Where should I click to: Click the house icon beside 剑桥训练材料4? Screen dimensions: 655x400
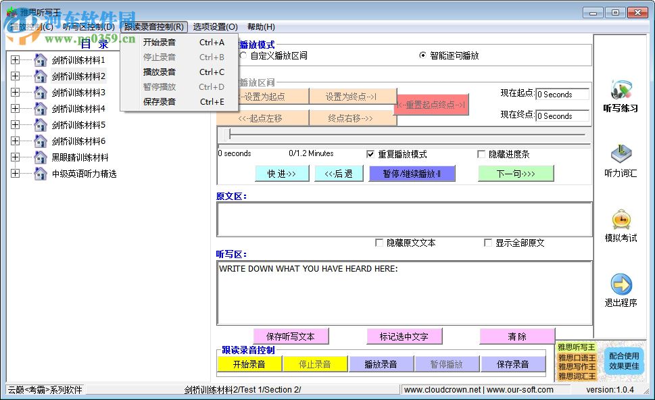click(41, 109)
